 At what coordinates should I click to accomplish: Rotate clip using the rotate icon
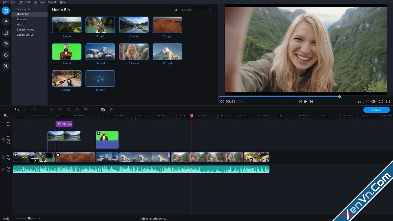[60, 110]
